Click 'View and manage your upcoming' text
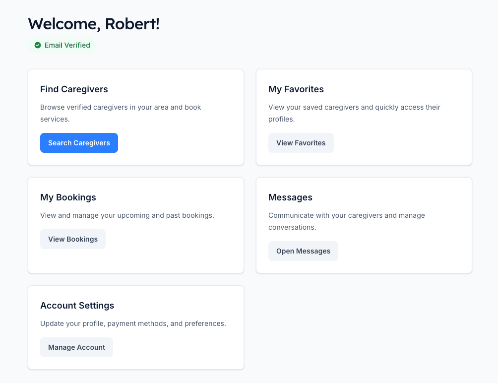This screenshot has height=383, width=498. click(127, 215)
